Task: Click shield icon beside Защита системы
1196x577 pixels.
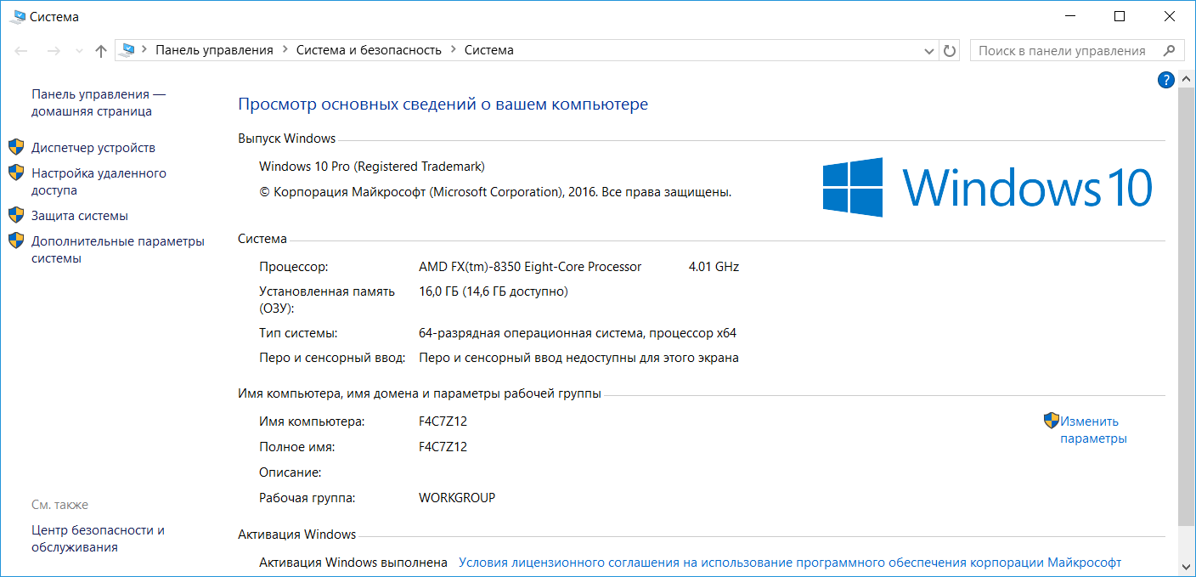Action: [16, 215]
